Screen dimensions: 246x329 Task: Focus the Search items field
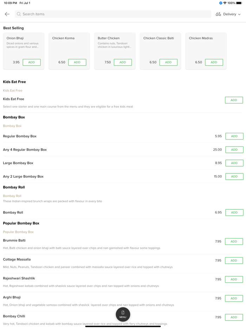113,14
